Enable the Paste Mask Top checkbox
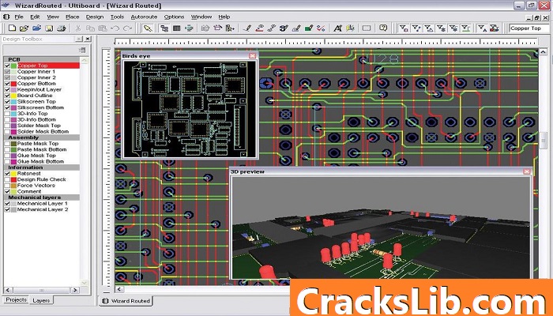This screenshot has height=316, width=553. [7, 144]
